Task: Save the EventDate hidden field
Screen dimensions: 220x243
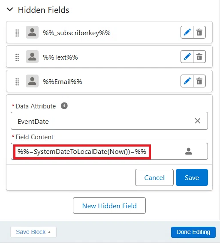Action: 192,177
